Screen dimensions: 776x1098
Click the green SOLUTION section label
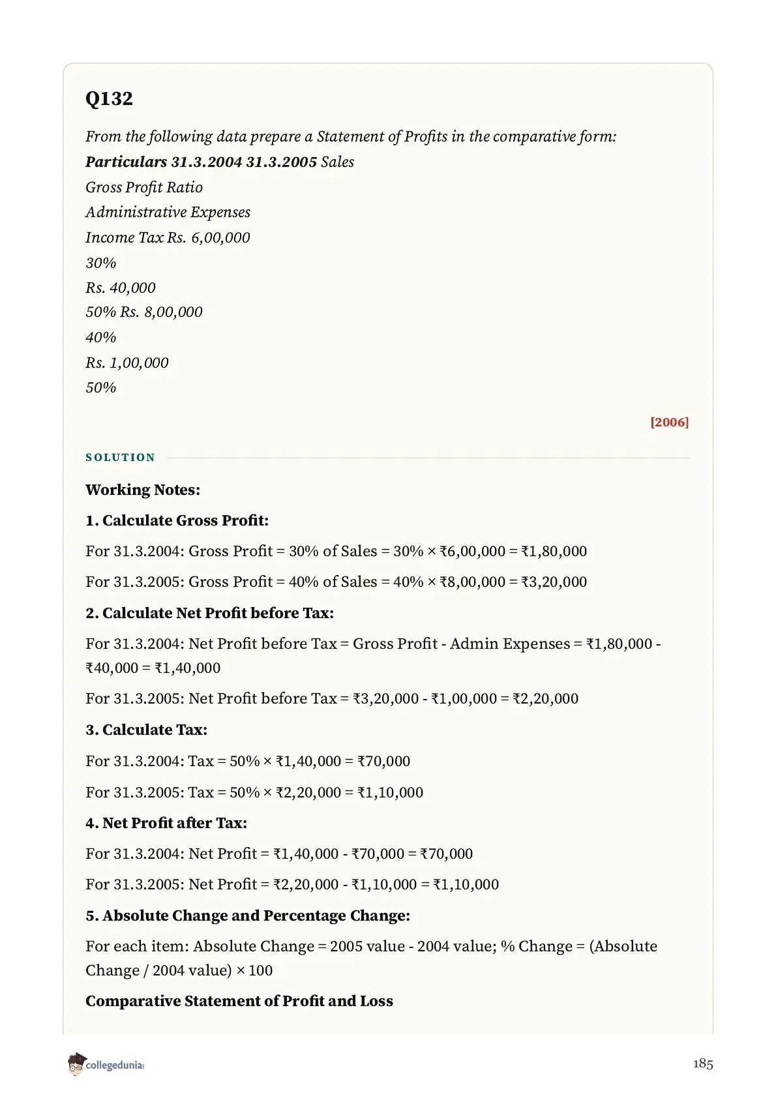click(x=121, y=458)
